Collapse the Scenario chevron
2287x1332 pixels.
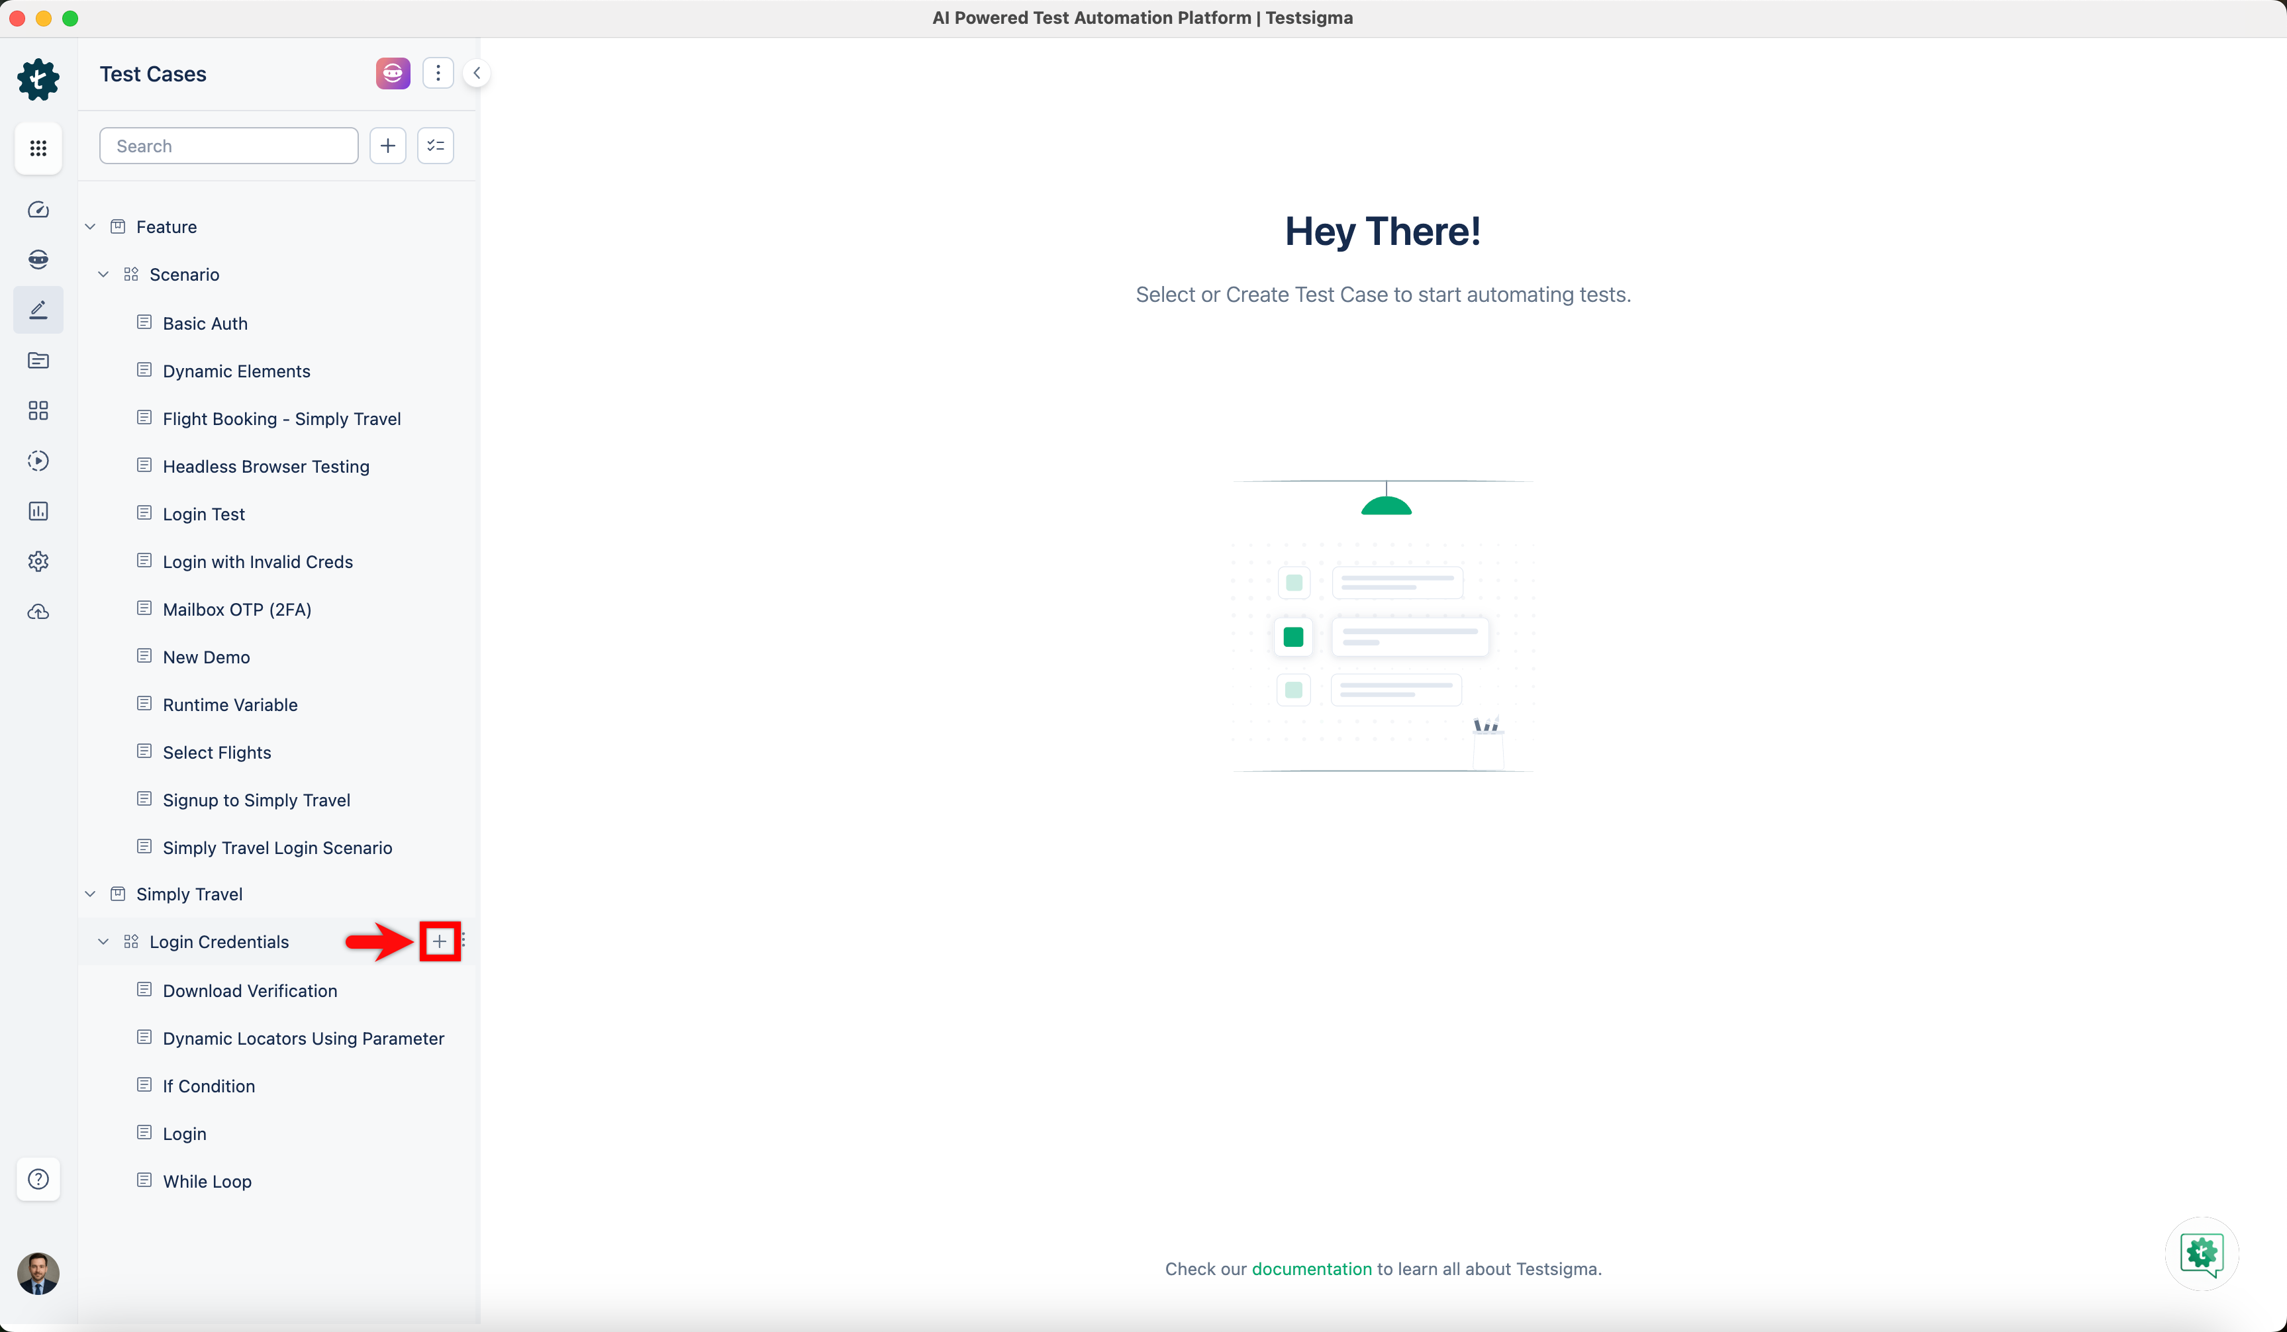pyautogui.click(x=103, y=275)
